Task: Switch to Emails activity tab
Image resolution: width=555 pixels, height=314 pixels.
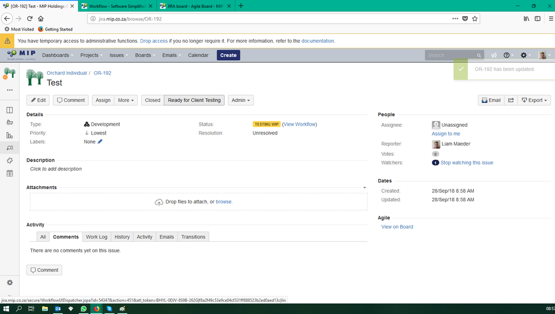Action: click(167, 237)
